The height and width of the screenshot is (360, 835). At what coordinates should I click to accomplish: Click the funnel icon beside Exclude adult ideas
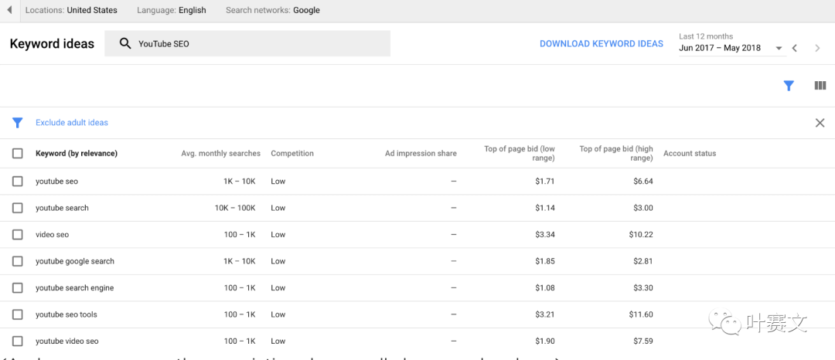pos(17,123)
